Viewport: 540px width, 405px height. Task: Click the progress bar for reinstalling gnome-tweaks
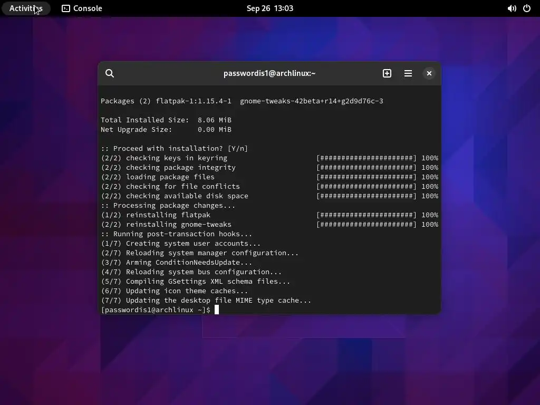[367, 224]
